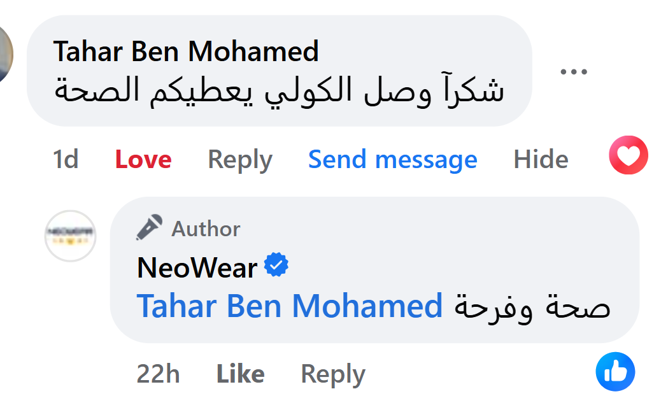Click the blue Tahar Ben Mohamed mention
The height and width of the screenshot is (403, 654).
click(290, 306)
